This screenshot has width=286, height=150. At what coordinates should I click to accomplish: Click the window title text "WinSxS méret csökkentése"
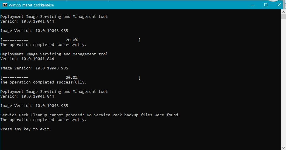(x=31, y=5)
